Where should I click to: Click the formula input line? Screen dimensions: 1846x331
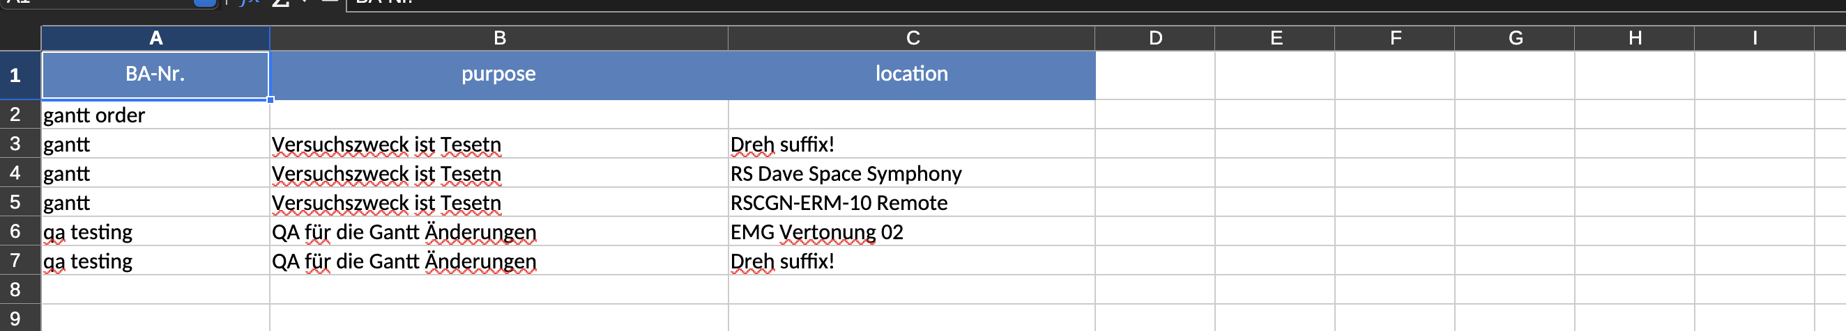click(1075, 3)
